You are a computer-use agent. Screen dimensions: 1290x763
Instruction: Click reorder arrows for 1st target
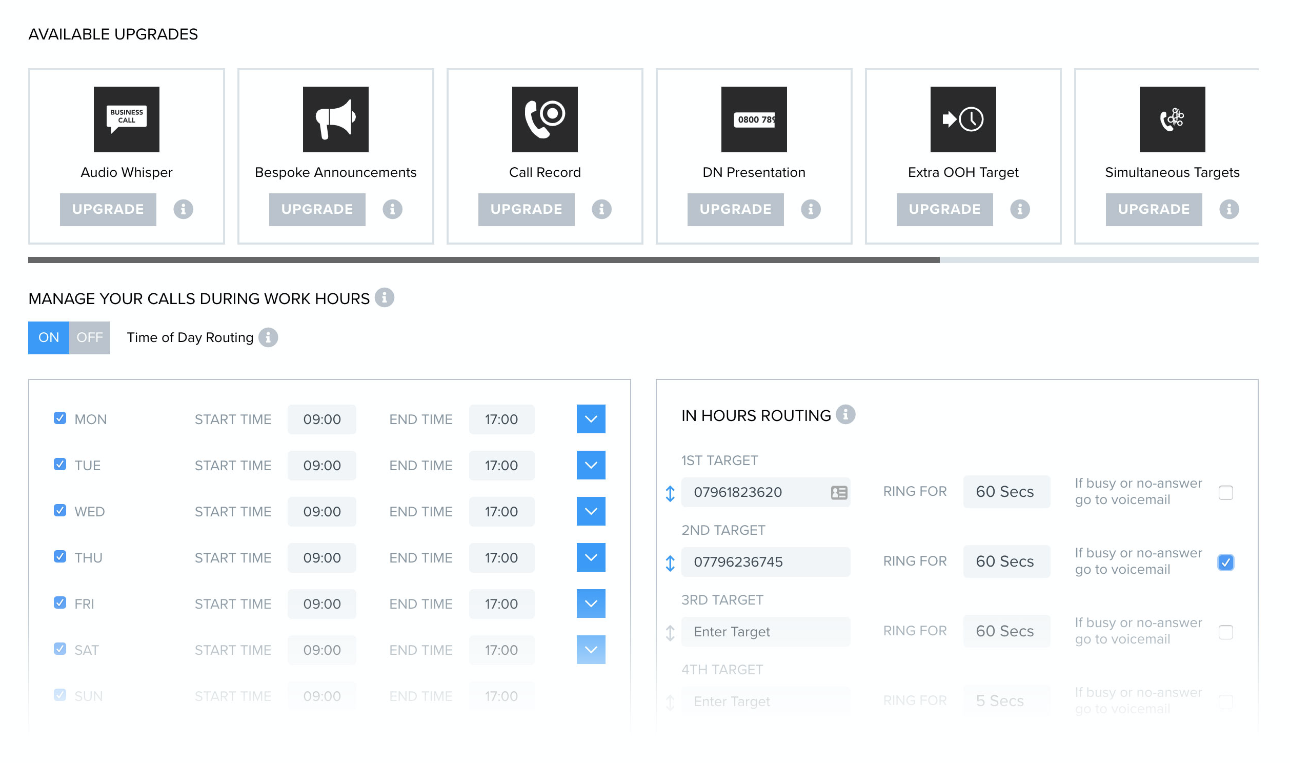(x=670, y=494)
